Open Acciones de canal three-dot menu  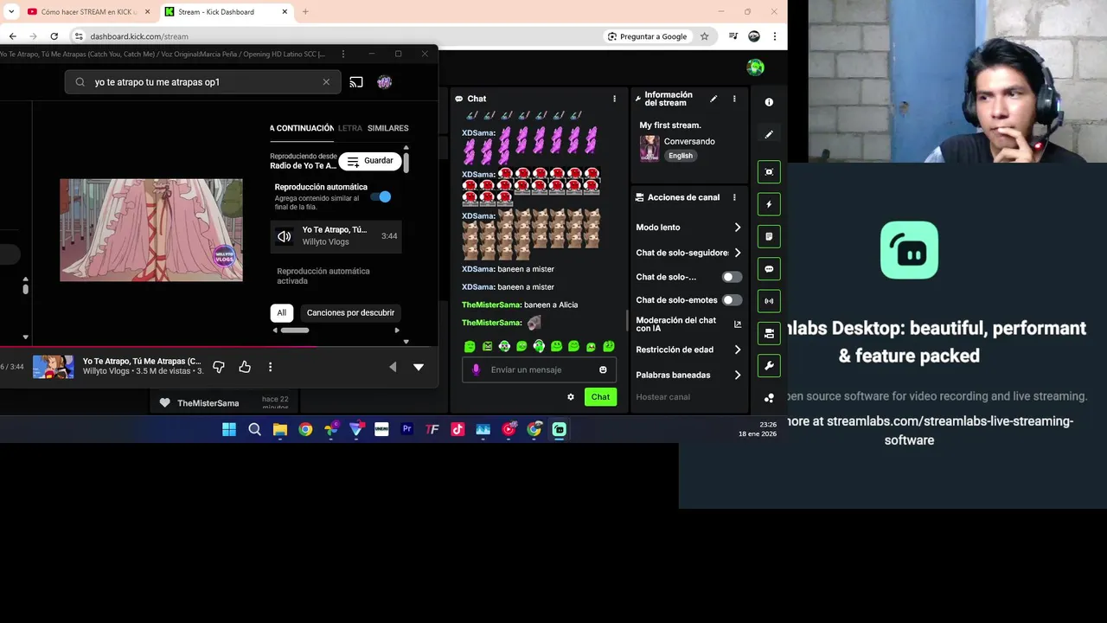point(734,197)
